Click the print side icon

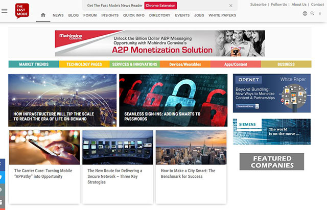(2, 190)
